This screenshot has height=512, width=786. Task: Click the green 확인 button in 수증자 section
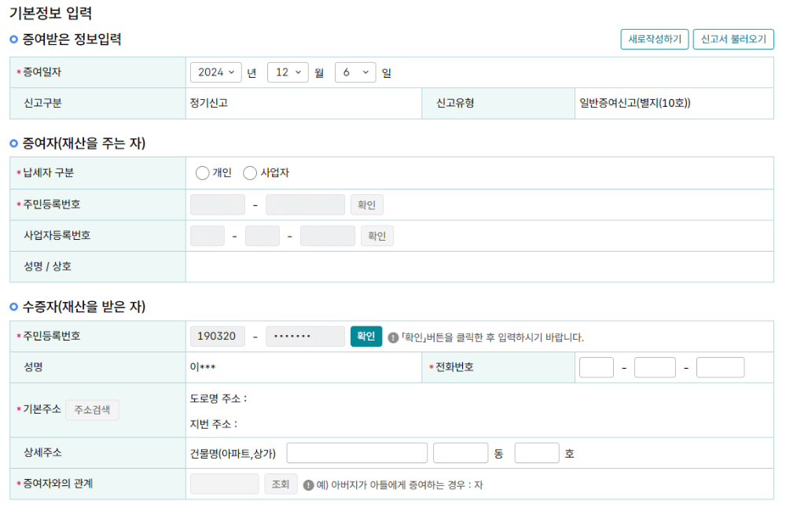tap(365, 335)
